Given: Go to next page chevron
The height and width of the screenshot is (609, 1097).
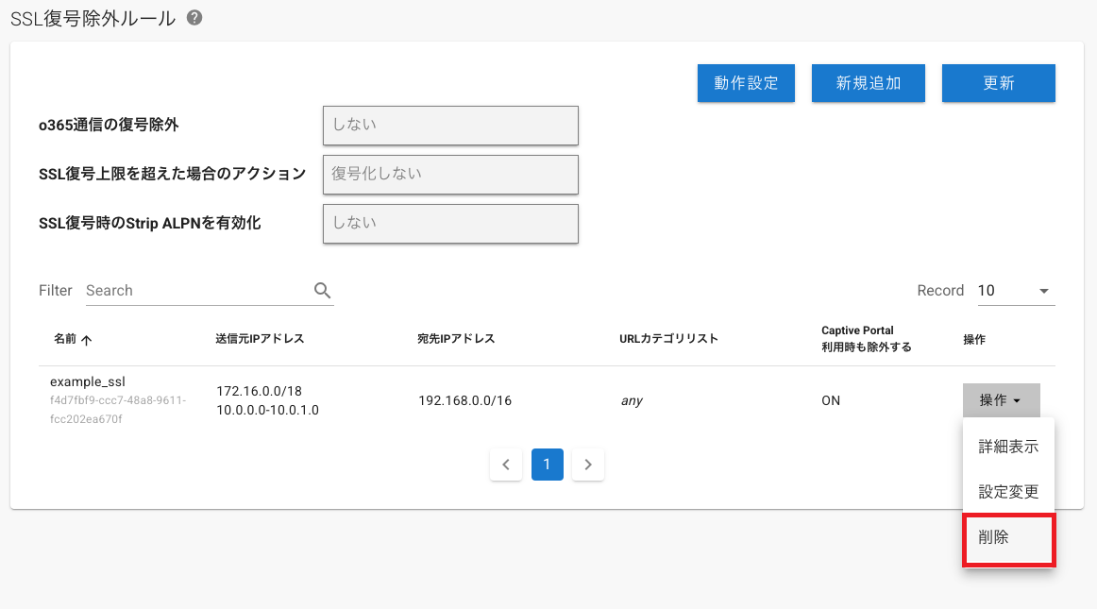Looking at the screenshot, I should click(x=587, y=465).
